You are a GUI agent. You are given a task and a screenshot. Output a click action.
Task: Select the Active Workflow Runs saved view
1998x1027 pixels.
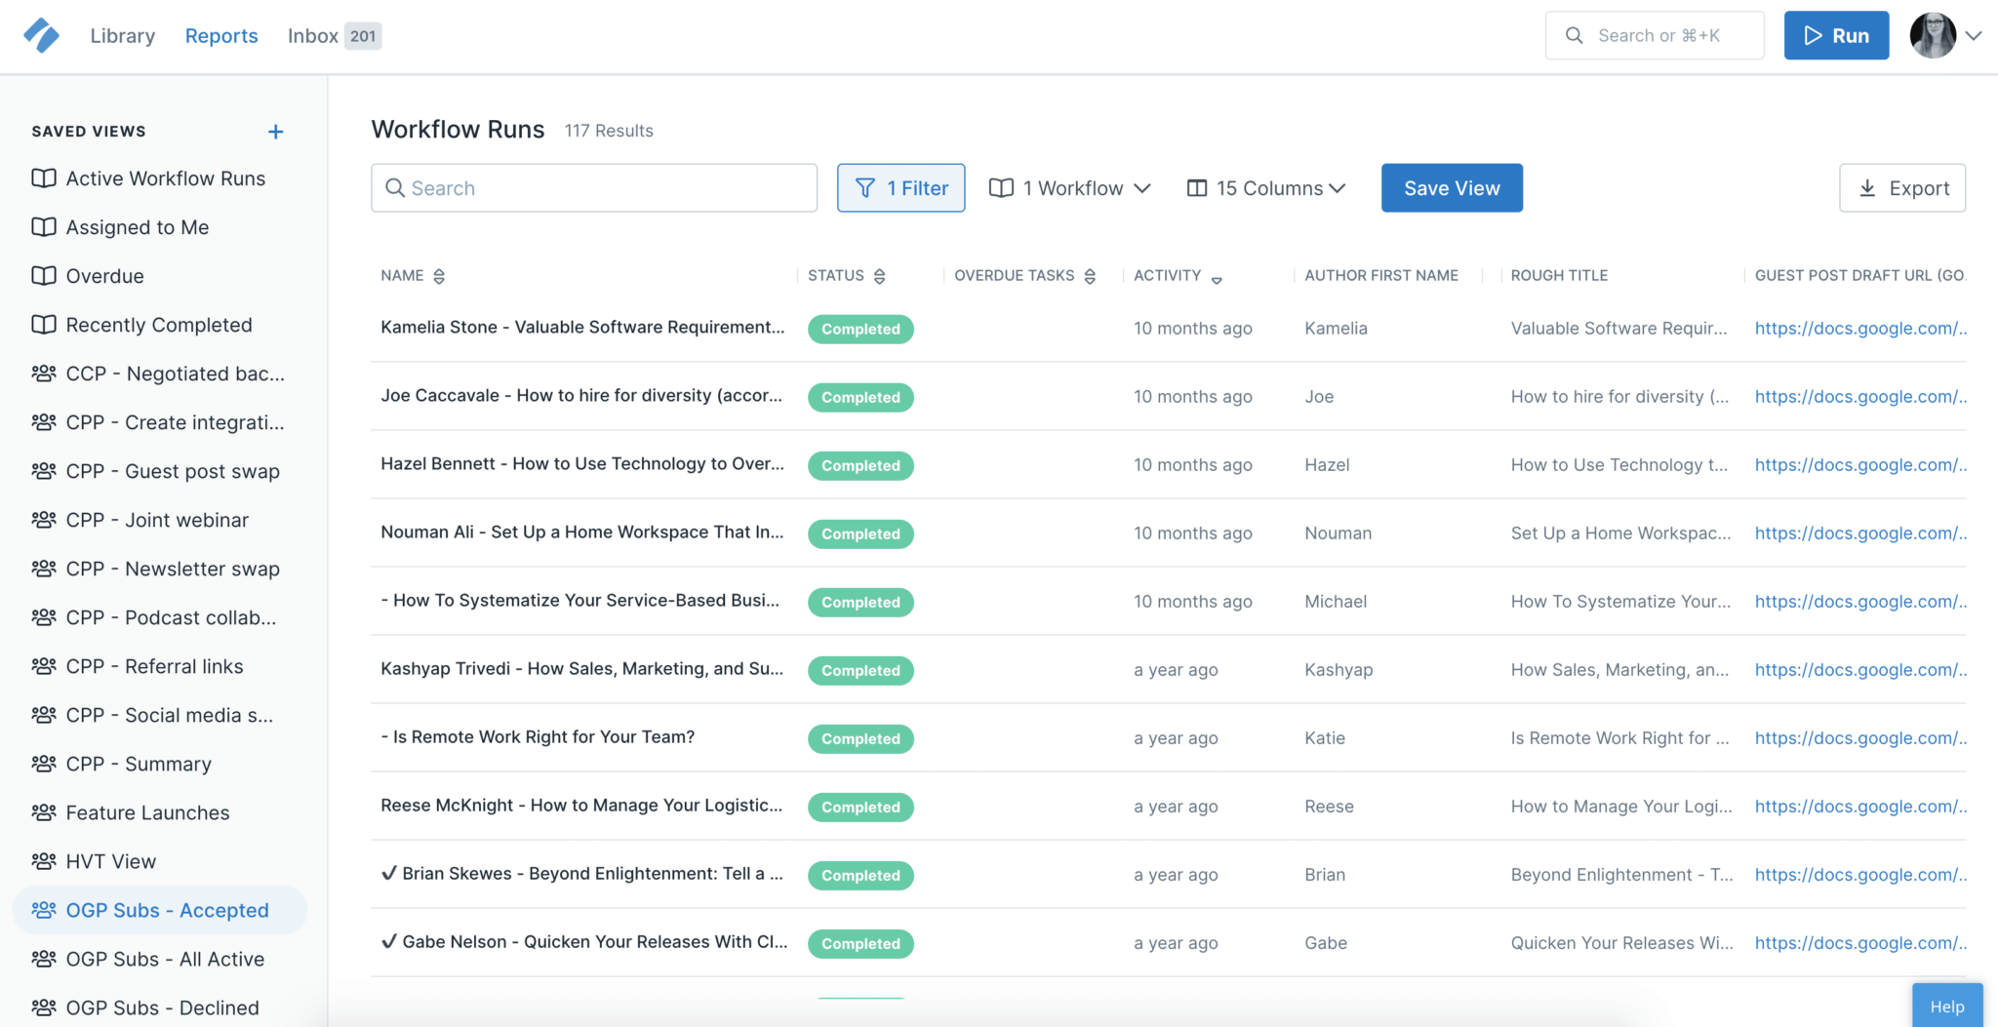[x=164, y=178]
